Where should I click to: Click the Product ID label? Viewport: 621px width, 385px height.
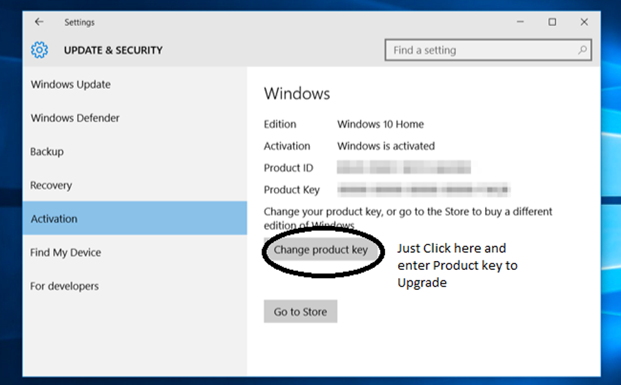click(x=288, y=168)
